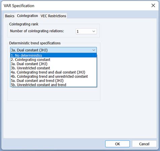Switch to the Basics tab
Image resolution: width=160 pixels, height=151 pixels.
tap(9, 16)
